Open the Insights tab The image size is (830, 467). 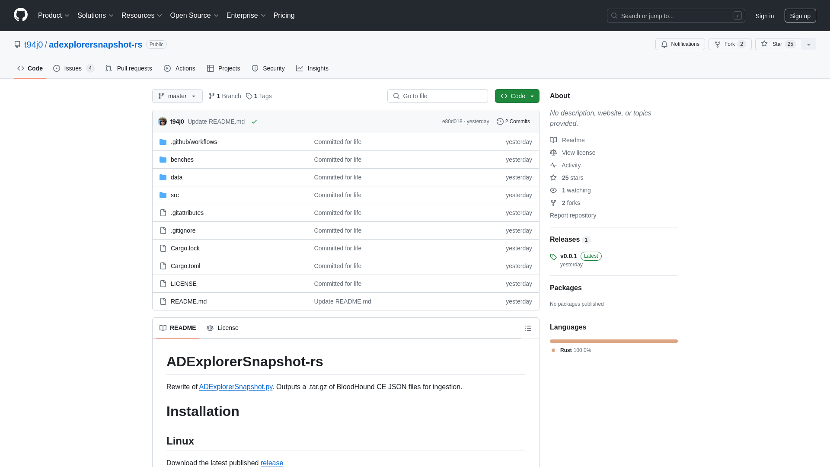point(312,68)
